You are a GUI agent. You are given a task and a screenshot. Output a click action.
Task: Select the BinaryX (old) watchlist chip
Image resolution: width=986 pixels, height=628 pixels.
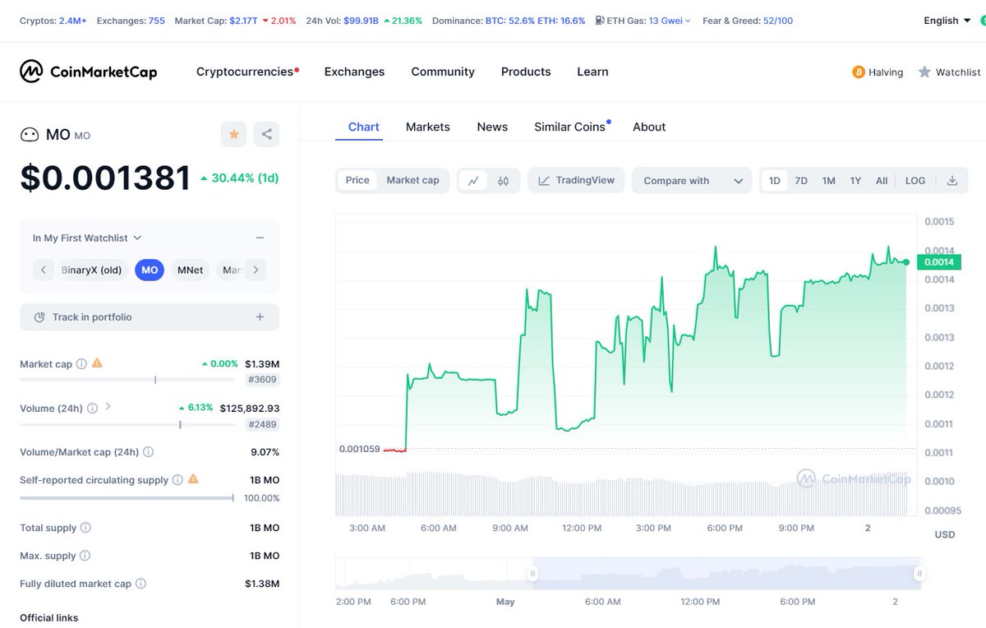[92, 270]
